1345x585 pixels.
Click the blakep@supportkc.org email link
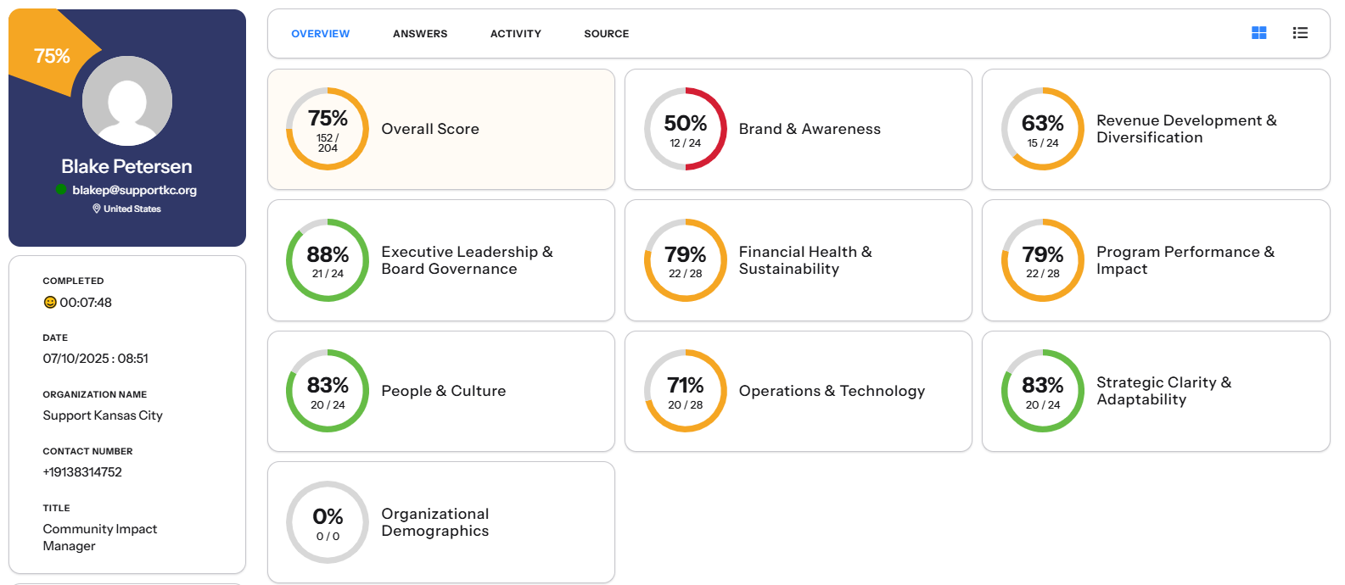[x=134, y=190]
